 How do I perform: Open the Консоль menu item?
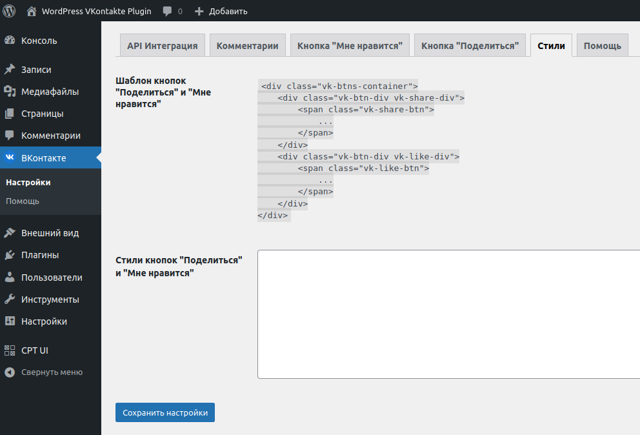coord(50,41)
